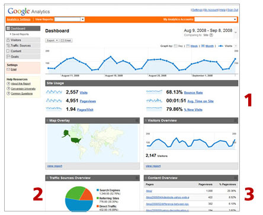Screen dimensions: 263x215
Task: Open the Content sidebar section
Action: pos(23,51)
